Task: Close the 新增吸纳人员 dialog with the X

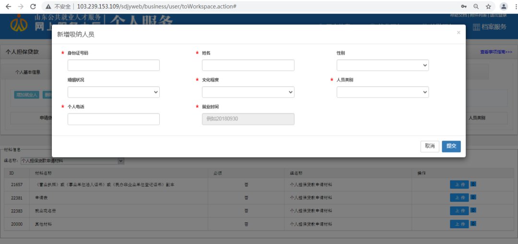Action: pyautogui.click(x=458, y=33)
